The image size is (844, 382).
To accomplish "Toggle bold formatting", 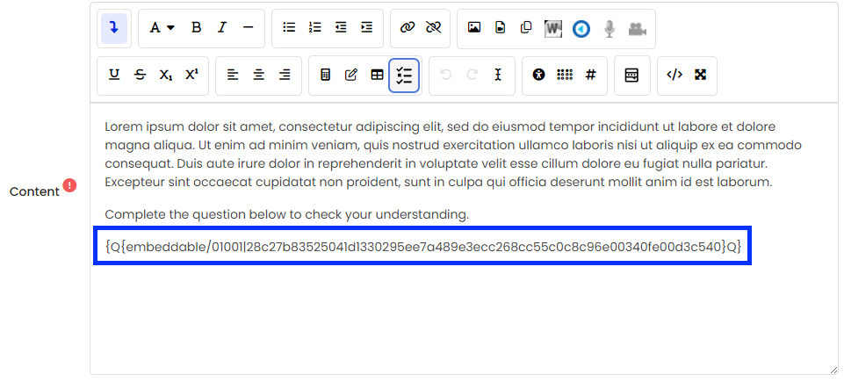I will [197, 28].
